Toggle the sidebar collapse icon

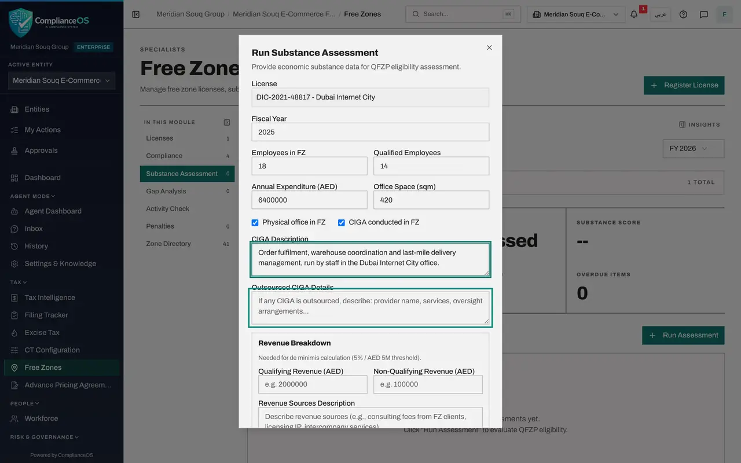click(136, 14)
